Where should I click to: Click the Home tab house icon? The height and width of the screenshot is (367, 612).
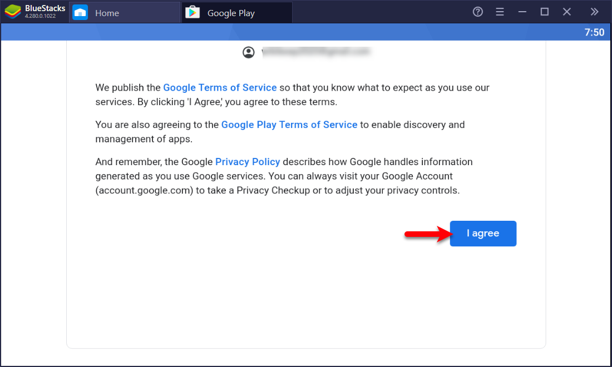click(81, 13)
